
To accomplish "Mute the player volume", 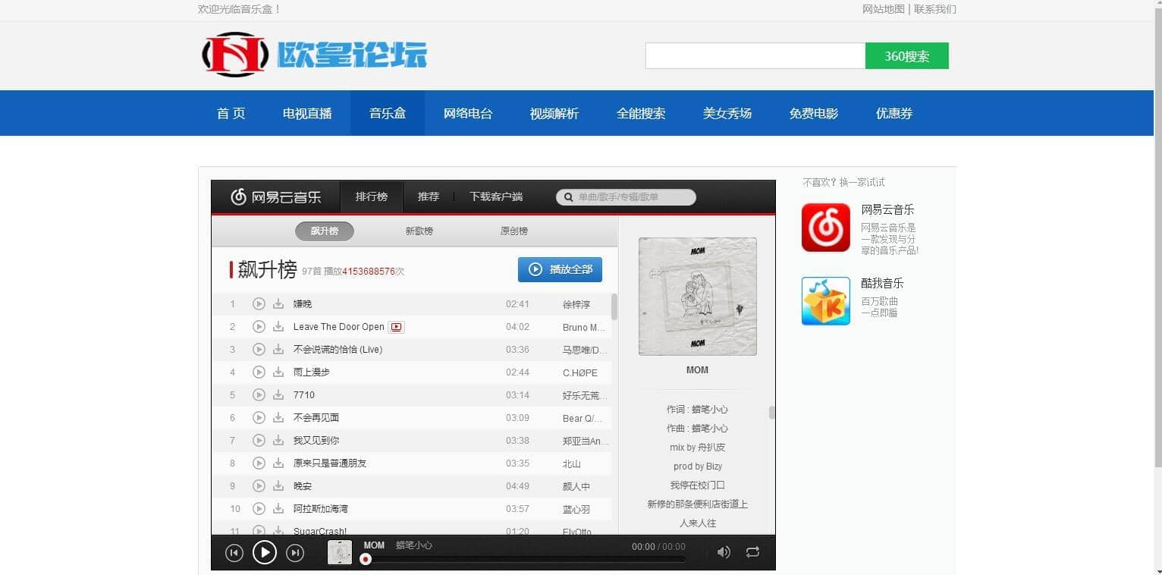I will [x=724, y=553].
